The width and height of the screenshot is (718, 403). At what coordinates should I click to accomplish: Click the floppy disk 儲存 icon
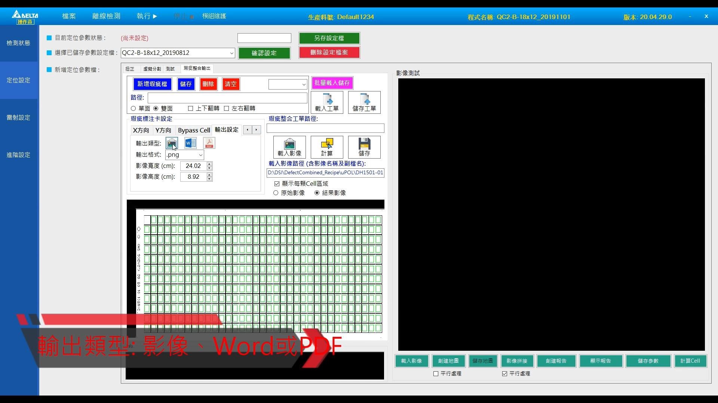[364, 147]
